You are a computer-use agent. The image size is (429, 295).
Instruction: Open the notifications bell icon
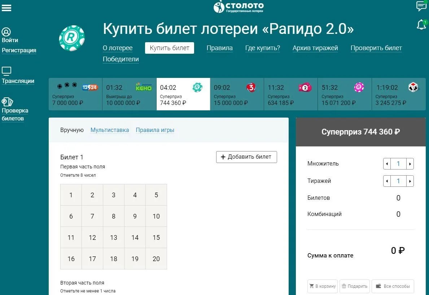pyautogui.click(x=421, y=25)
